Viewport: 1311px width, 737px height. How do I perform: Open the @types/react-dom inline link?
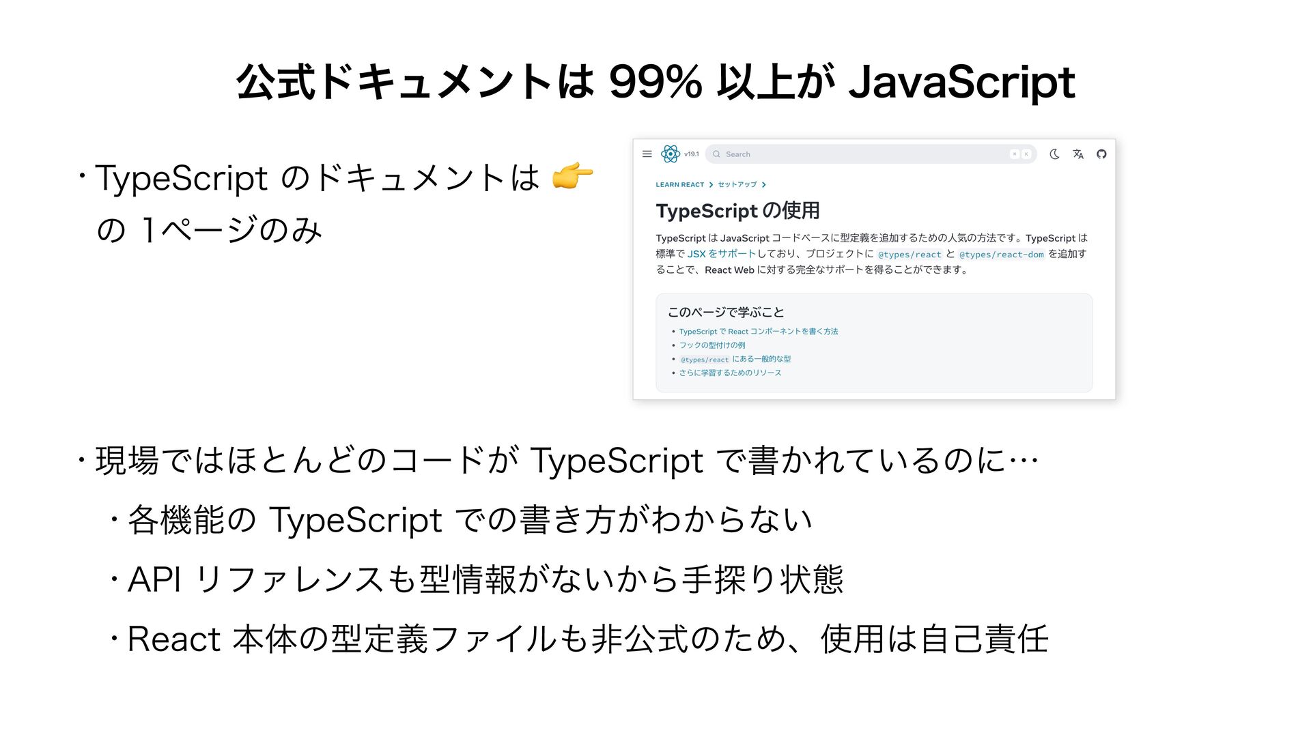[1002, 255]
